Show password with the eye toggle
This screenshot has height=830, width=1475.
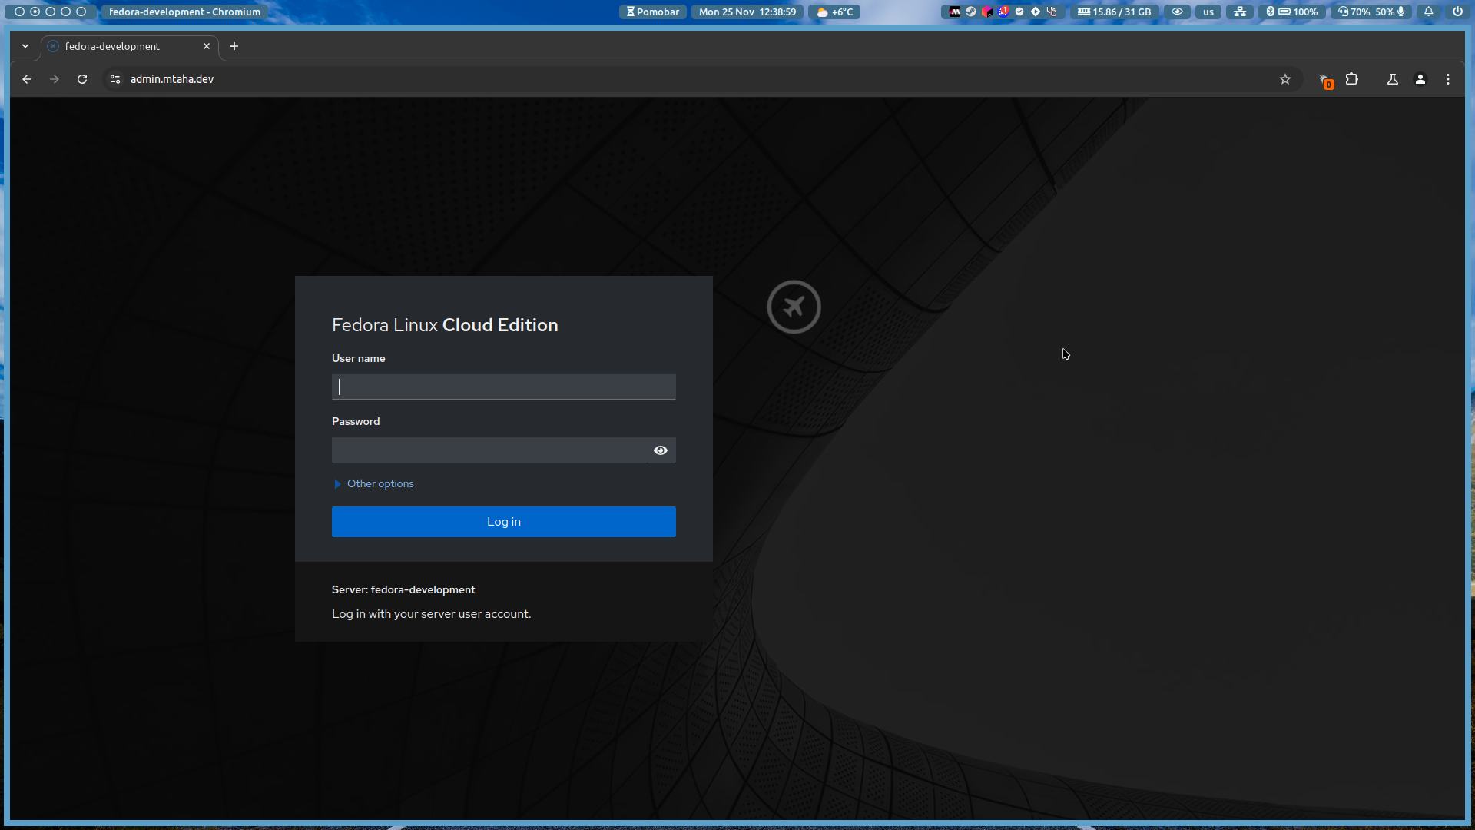coord(661,450)
